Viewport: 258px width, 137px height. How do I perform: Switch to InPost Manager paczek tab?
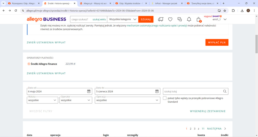(166, 3)
